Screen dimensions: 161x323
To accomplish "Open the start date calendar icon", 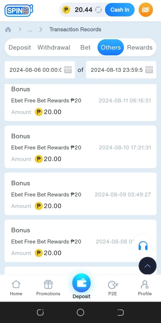I will click(x=68, y=70).
